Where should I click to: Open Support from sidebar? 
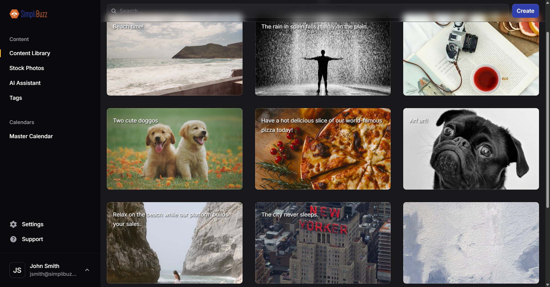pyautogui.click(x=32, y=239)
